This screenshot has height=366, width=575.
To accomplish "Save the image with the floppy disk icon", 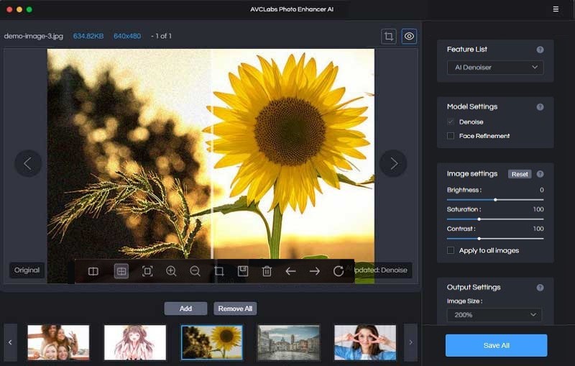I will 243,271.
